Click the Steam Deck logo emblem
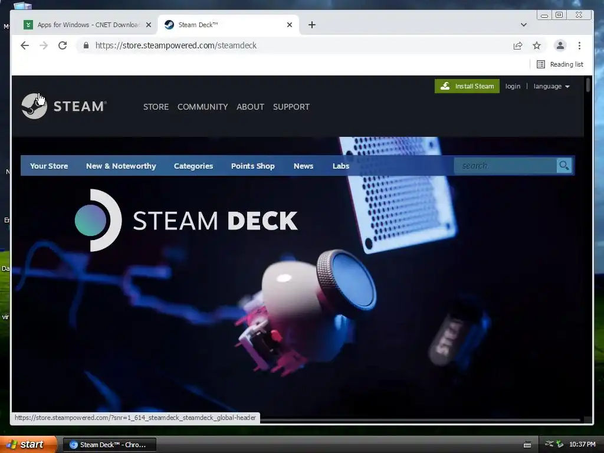This screenshot has width=604, height=453. click(x=99, y=221)
